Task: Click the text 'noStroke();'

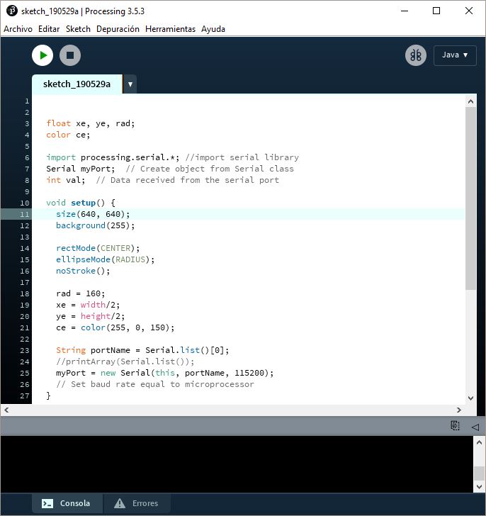Action: 83,271
